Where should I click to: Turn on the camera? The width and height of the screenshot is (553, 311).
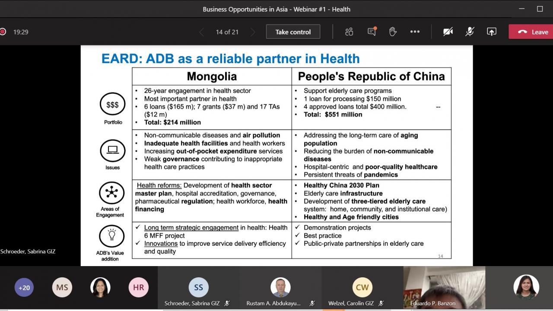(448, 32)
